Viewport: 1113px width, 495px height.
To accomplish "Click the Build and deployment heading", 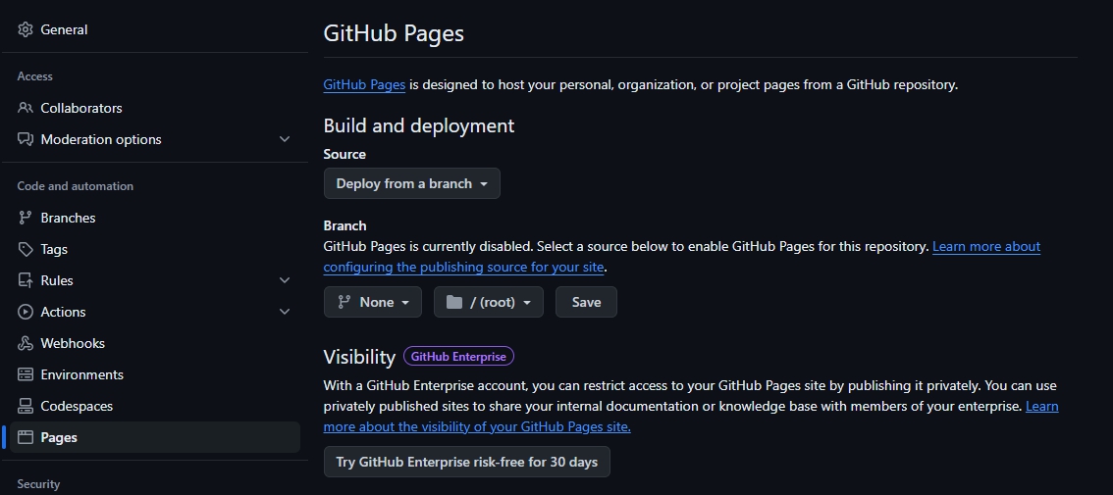I will [419, 125].
